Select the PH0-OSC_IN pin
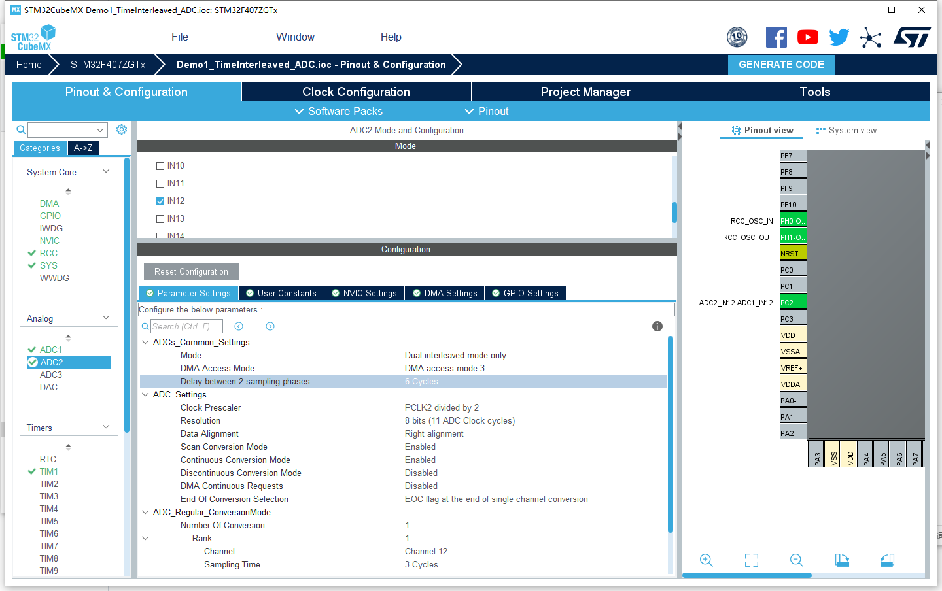 793,220
